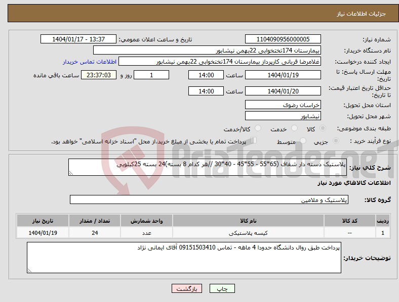Click the تاریخ نیاز column header
The image size is (399, 302).
[43, 221]
